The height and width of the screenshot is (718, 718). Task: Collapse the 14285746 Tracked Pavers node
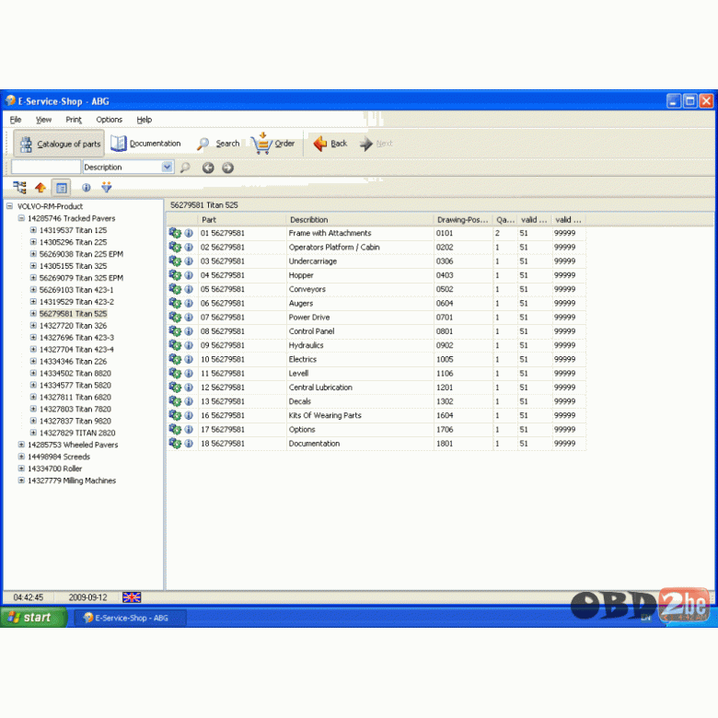(x=21, y=218)
